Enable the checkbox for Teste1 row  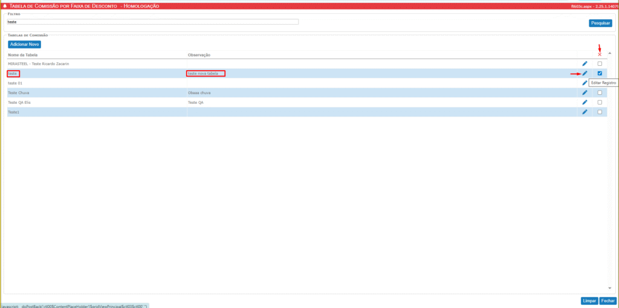pyautogui.click(x=600, y=112)
